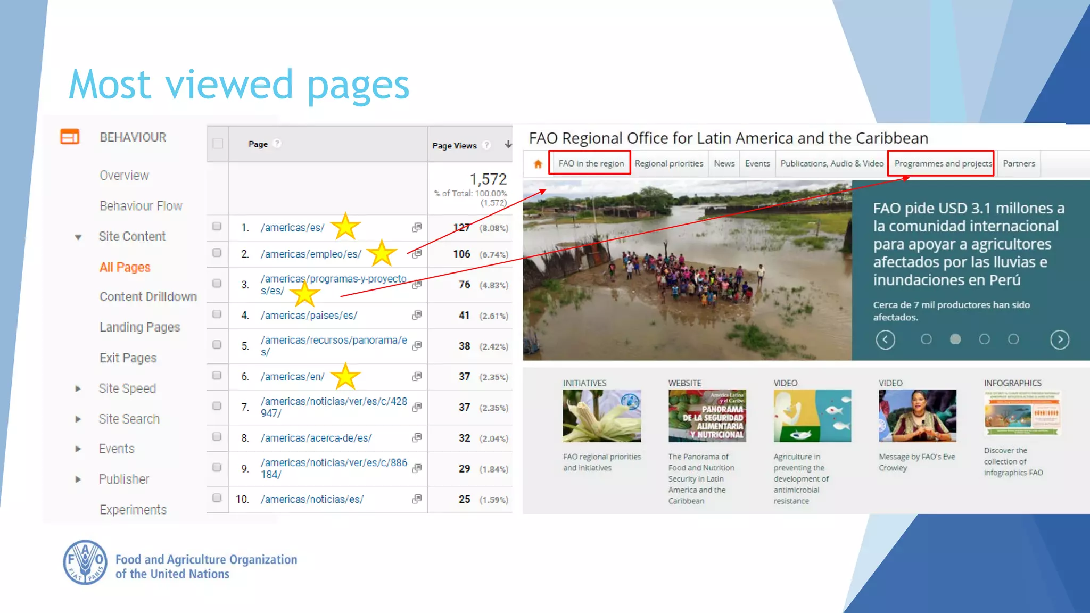Open Exit Pages report
This screenshot has width=1090, height=613.
pos(128,358)
